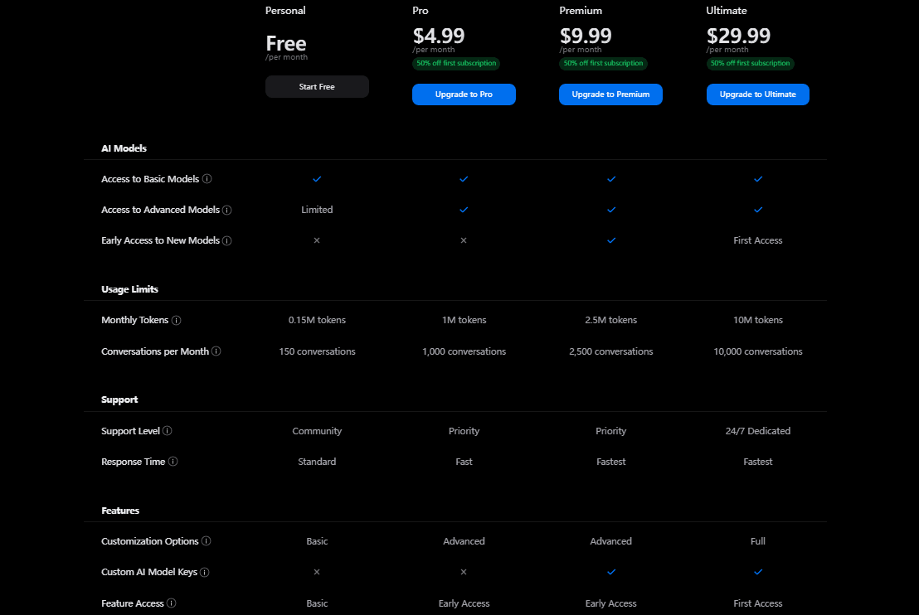This screenshot has height=615, width=919.
Task: Click info icon beside Access to Advanced Models
Action: pyautogui.click(x=227, y=211)
